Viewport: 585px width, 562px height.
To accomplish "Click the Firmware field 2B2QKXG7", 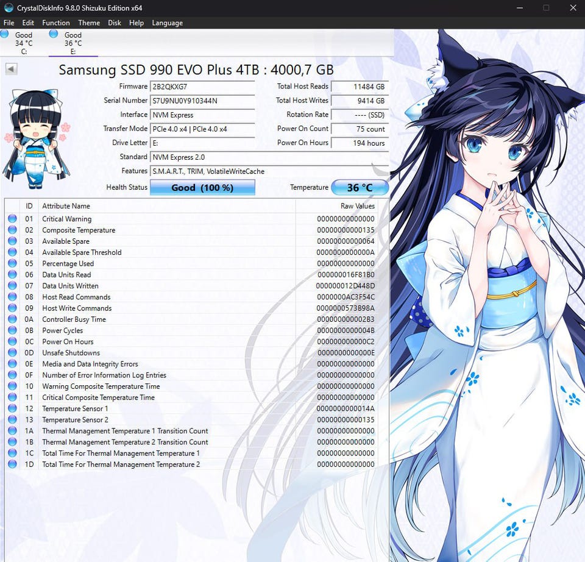I will 202,87.
